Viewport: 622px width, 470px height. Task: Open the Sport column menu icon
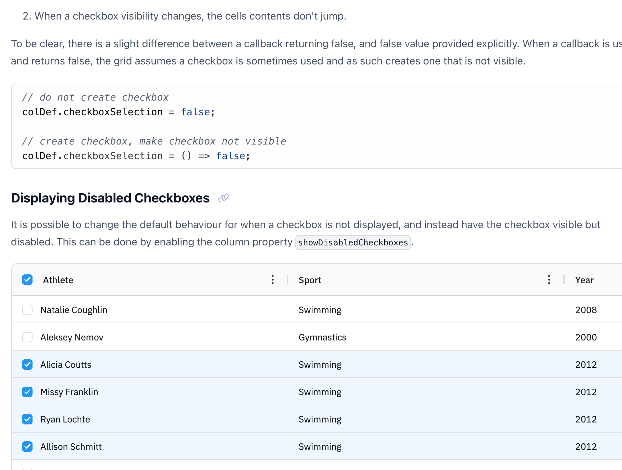coord(549,280)
